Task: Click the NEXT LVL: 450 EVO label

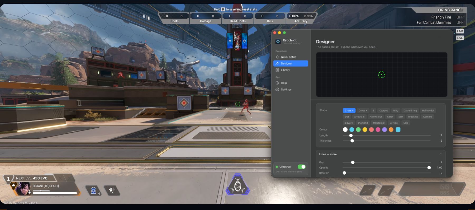Action: click(32, 178)
